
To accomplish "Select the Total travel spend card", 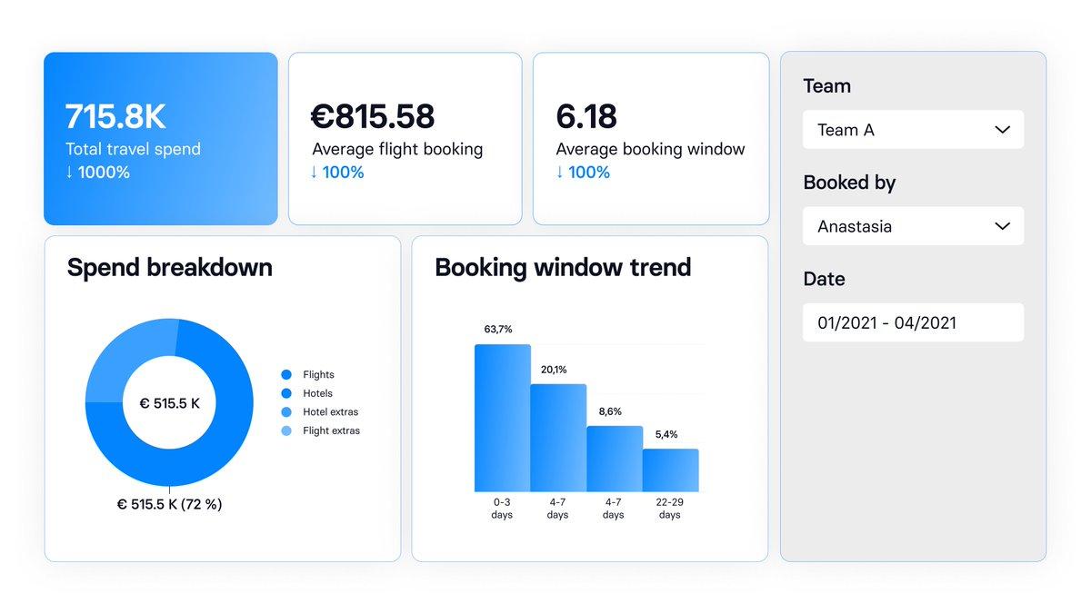I will coord(161,138).
